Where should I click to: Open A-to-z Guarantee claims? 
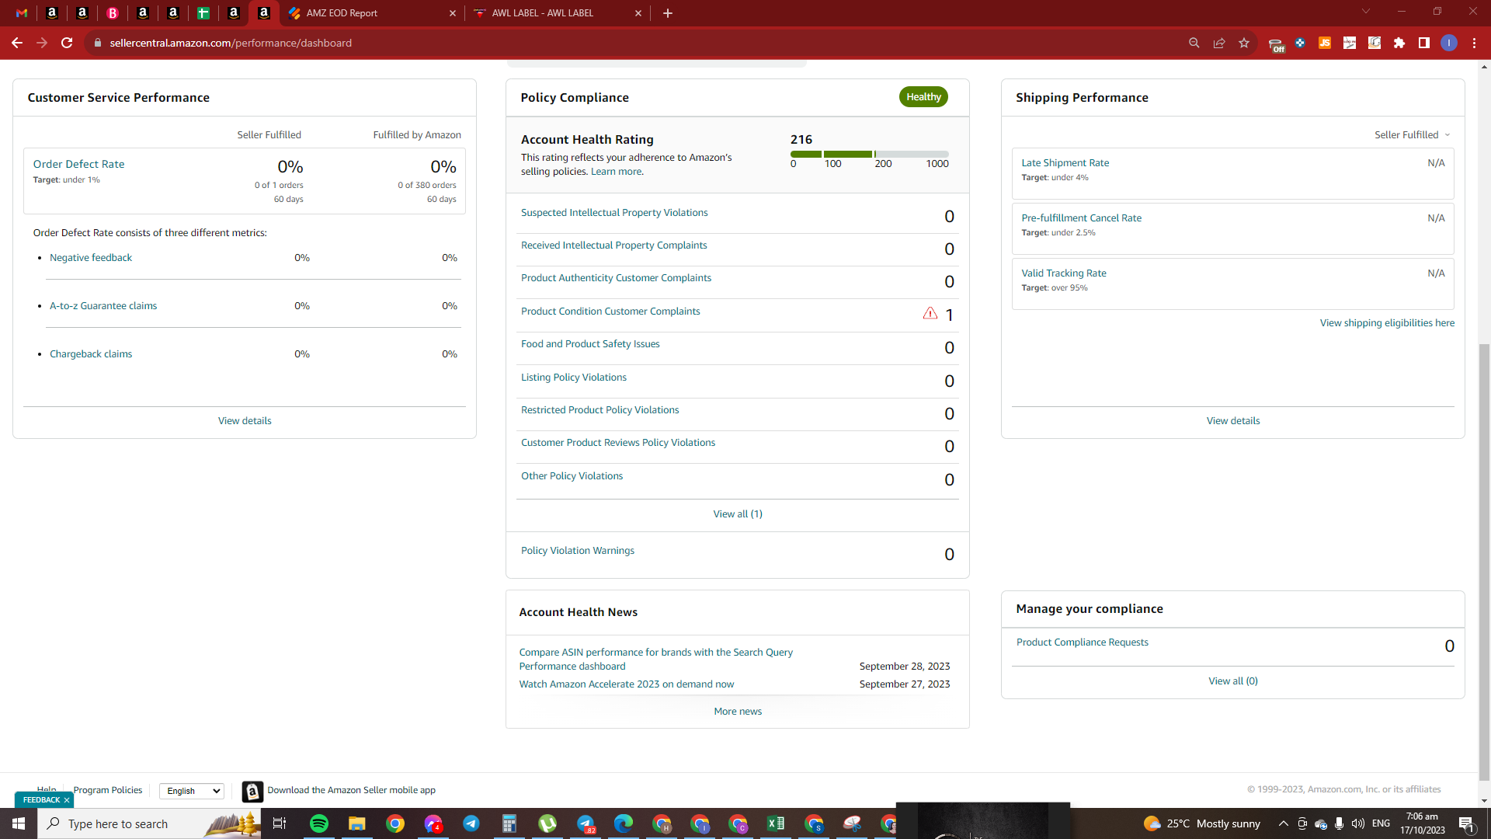(103, 306)
